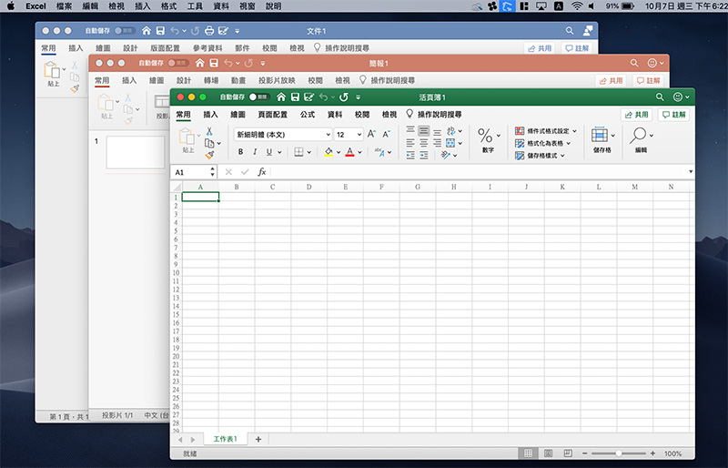Open the 視窗 menu in macOS menu bar
728x468 pixels.
click(x=247, y=6)
